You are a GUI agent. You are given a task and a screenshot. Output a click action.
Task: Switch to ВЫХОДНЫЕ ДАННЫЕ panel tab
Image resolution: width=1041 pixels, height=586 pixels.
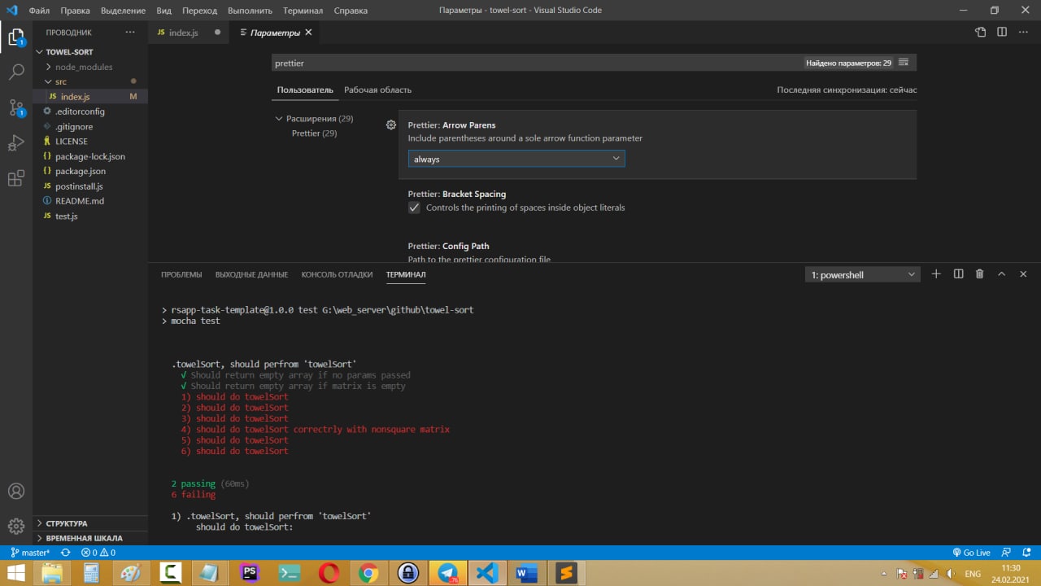(x=251, y=274)
